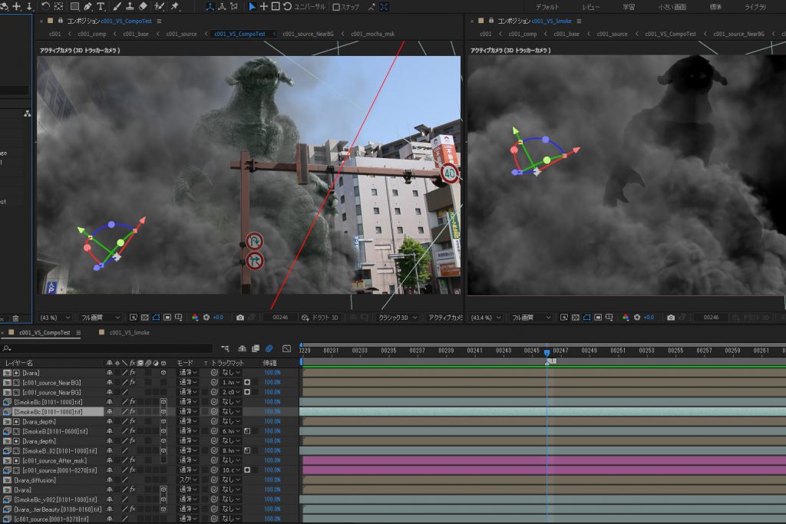
Task: Activate the Universal gizmo arrow icon
Action: (x=252, y=6)
